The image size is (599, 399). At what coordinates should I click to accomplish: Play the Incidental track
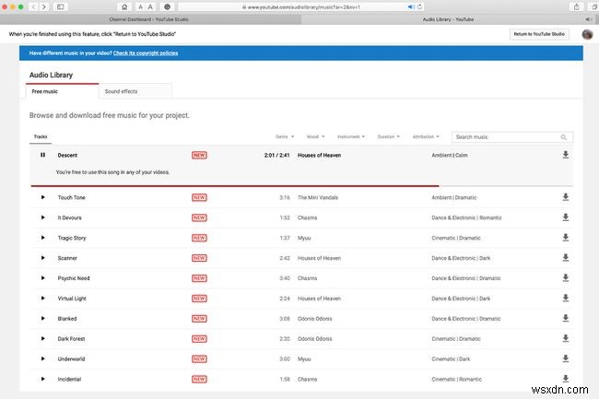point(42,379)
